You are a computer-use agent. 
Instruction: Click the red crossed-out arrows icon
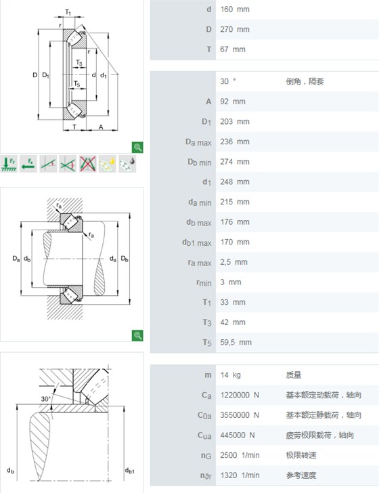(88, 163)
